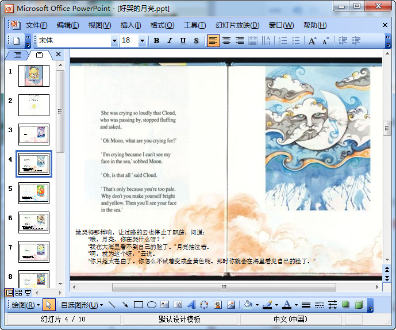Apply the Line Color brush

click(267, 305)
